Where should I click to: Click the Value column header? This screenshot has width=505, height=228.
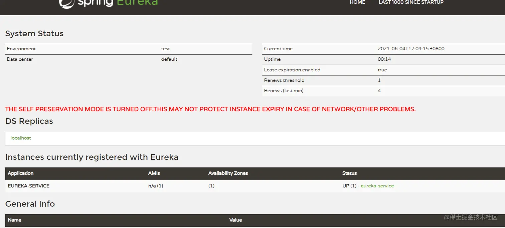coord(235,220)
